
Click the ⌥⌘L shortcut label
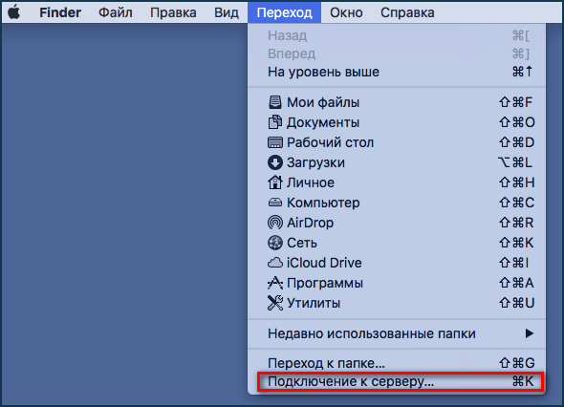point(515,162)
